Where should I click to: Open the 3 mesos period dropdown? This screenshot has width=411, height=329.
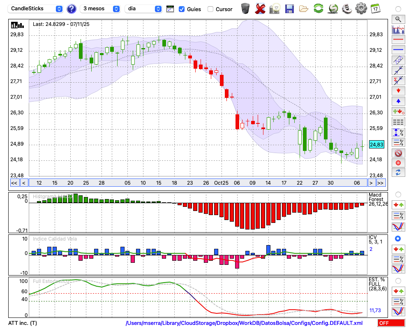click(x=101, y=9)
